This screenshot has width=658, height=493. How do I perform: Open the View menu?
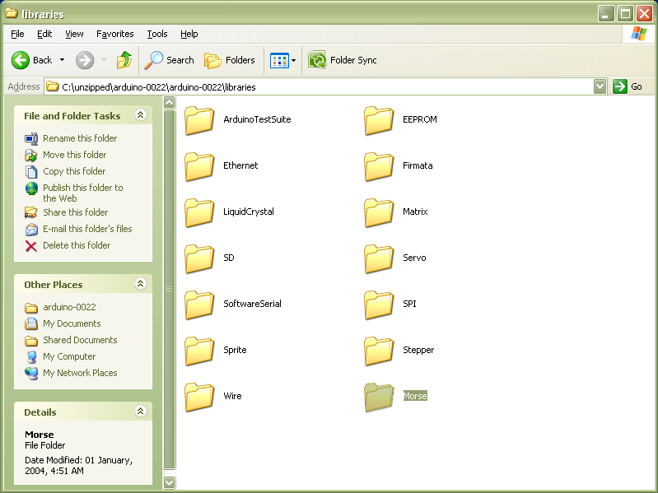click(x=74, y=34)
